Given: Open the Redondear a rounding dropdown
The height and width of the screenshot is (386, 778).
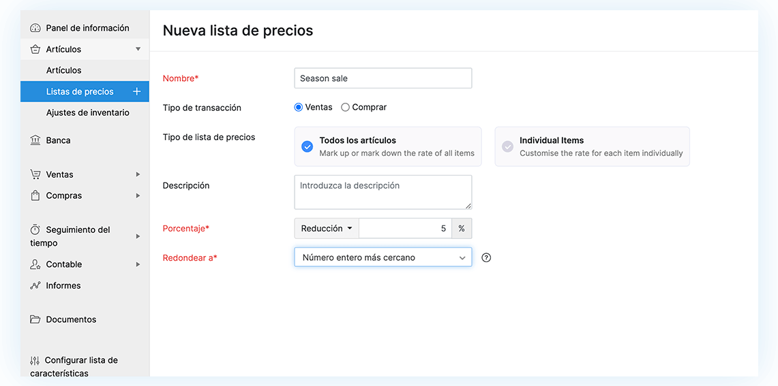Looking at the screenshot, I should click(383, 257).
